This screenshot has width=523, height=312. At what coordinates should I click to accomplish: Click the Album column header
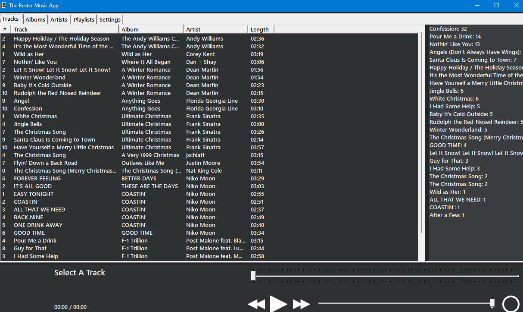coord(151,29)
